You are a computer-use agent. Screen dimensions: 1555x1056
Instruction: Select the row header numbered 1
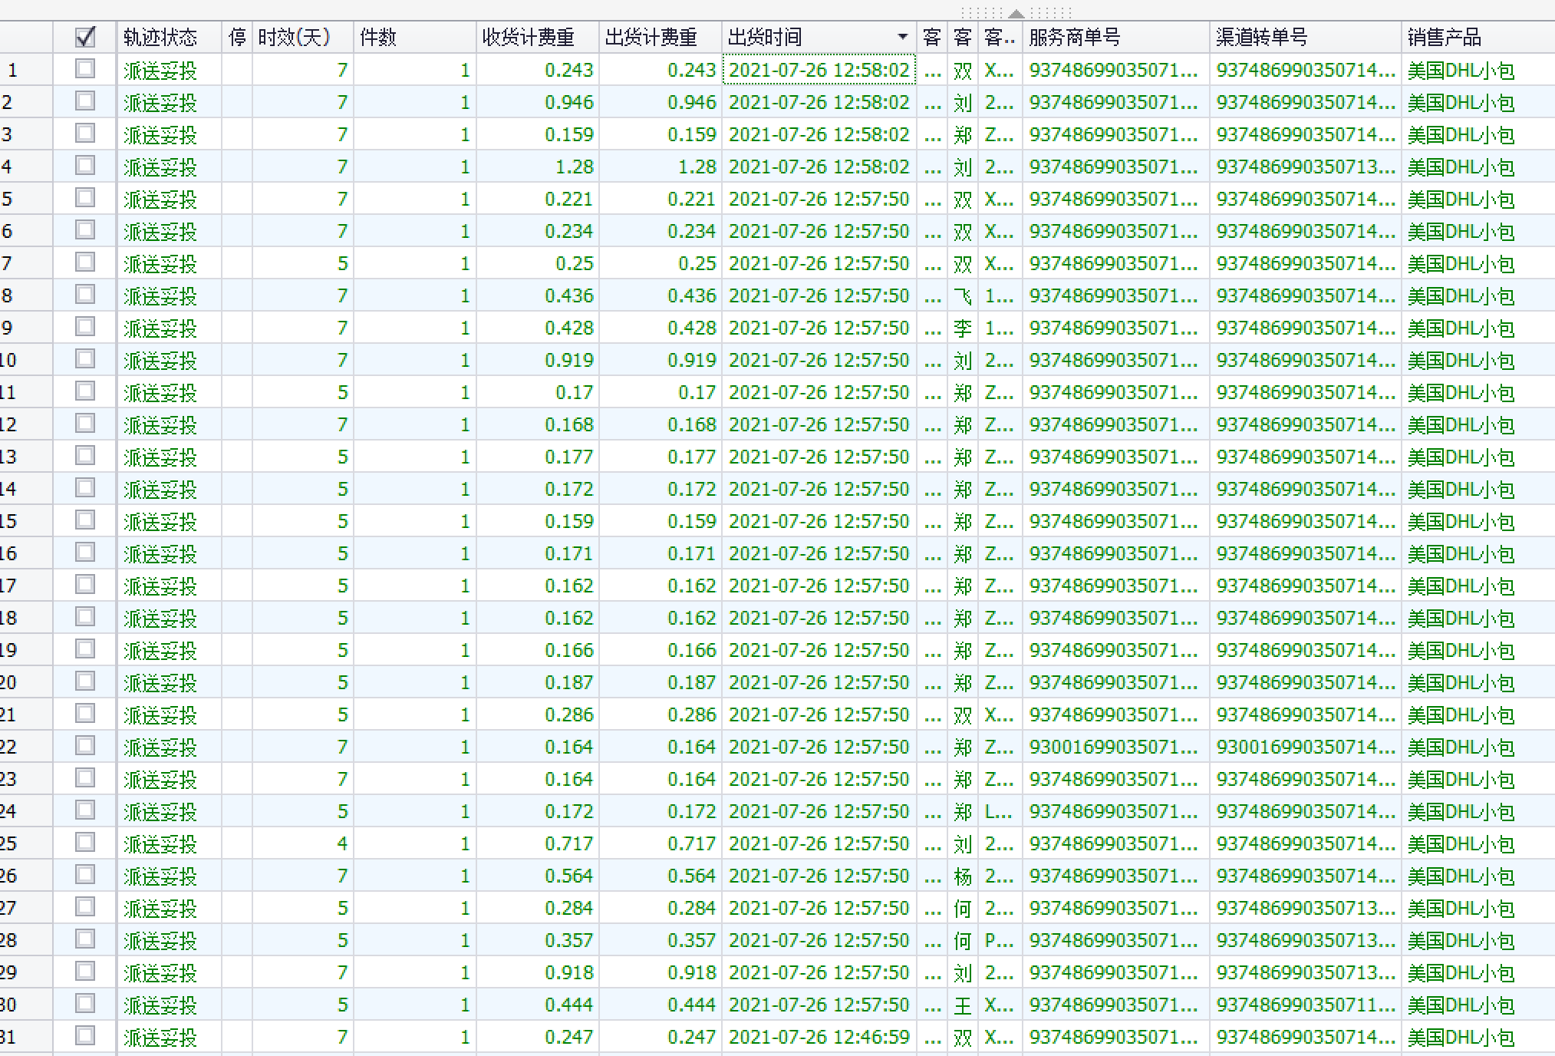pos(26,70)
